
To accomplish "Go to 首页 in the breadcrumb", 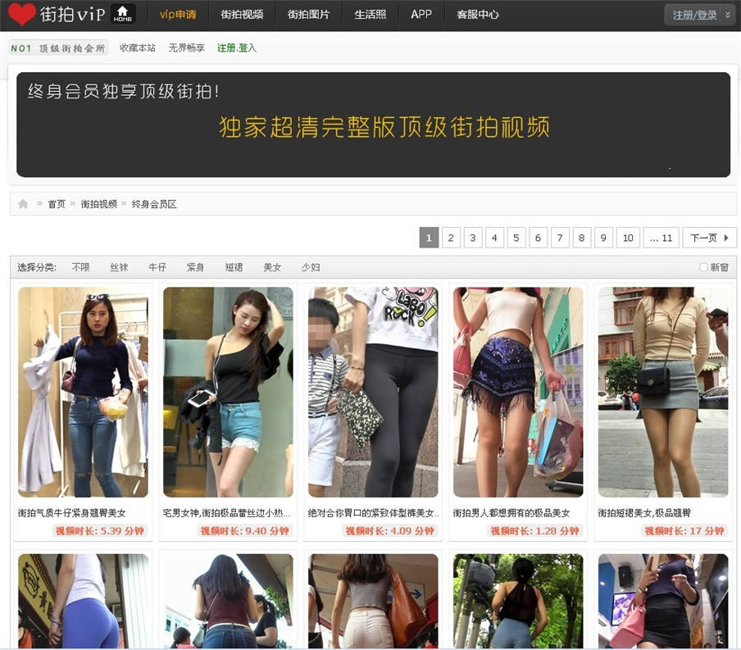I will (x=56, y=204).
